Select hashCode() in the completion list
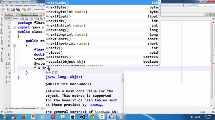Image resolution: width=215 pixels, height=120 pixels. pyautogui.click(x=102, y=3)
